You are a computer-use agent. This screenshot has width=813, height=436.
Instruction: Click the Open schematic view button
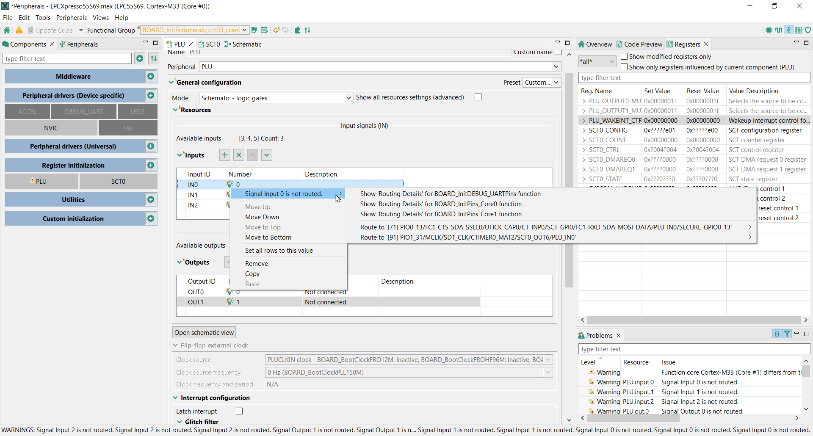204,332
